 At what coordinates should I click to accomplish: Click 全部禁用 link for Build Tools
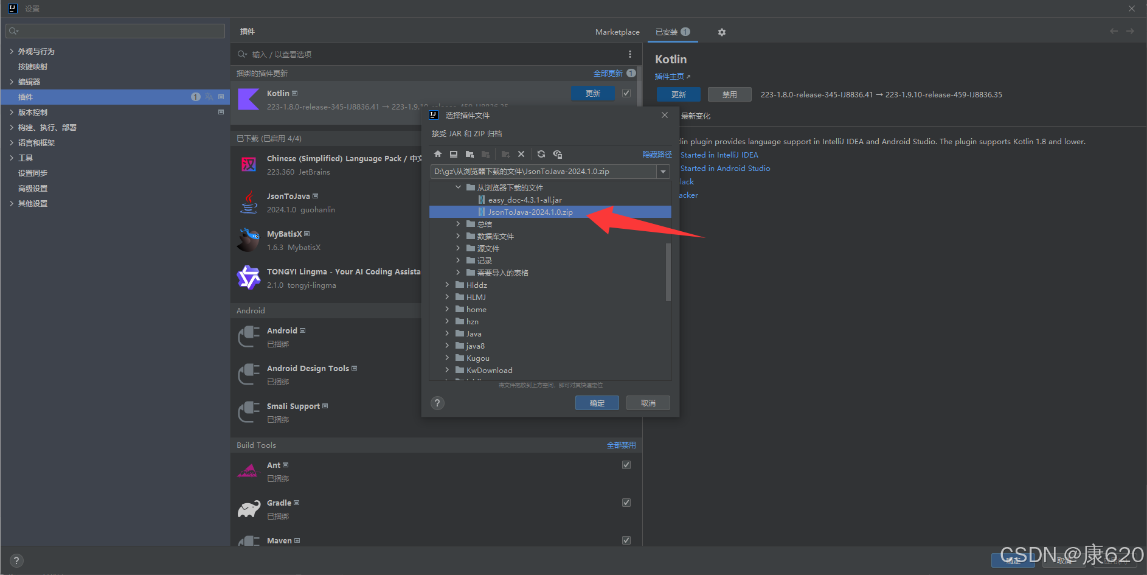(622, 445)
